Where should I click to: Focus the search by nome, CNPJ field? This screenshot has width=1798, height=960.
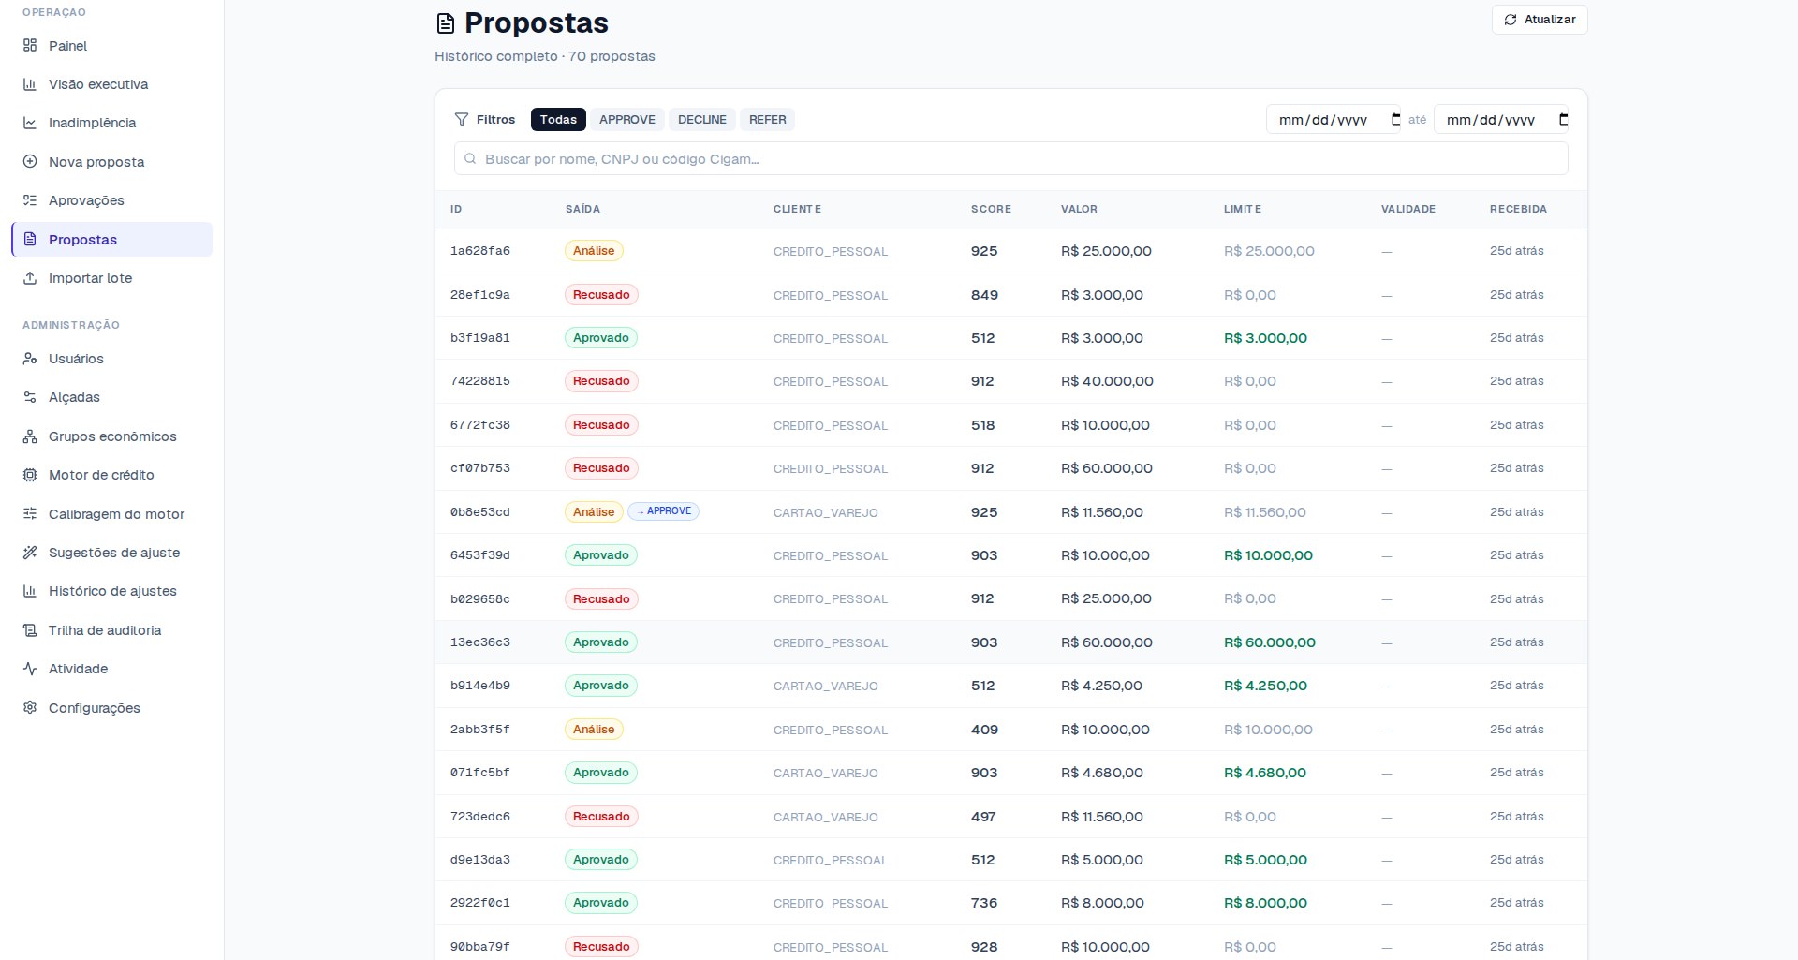[x=1010, y=159]
